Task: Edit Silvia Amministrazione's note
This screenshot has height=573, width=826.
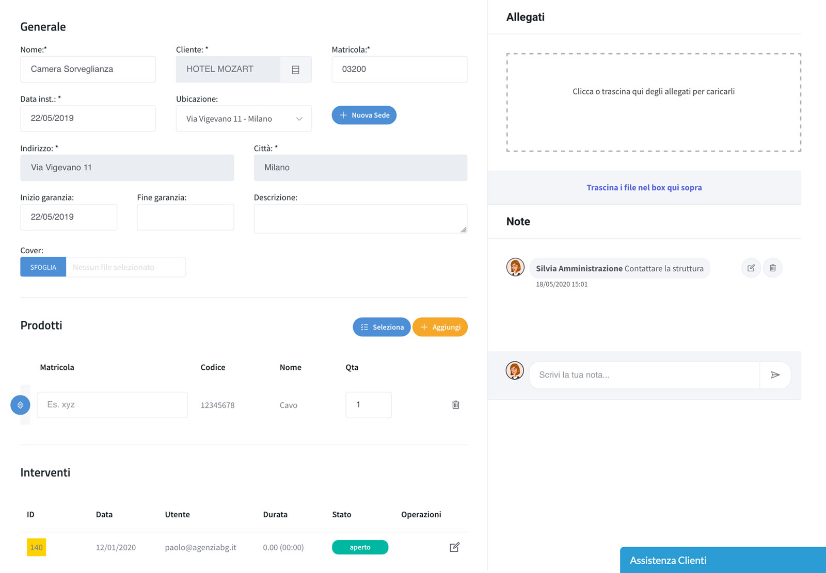Action: tap(751, 268)
